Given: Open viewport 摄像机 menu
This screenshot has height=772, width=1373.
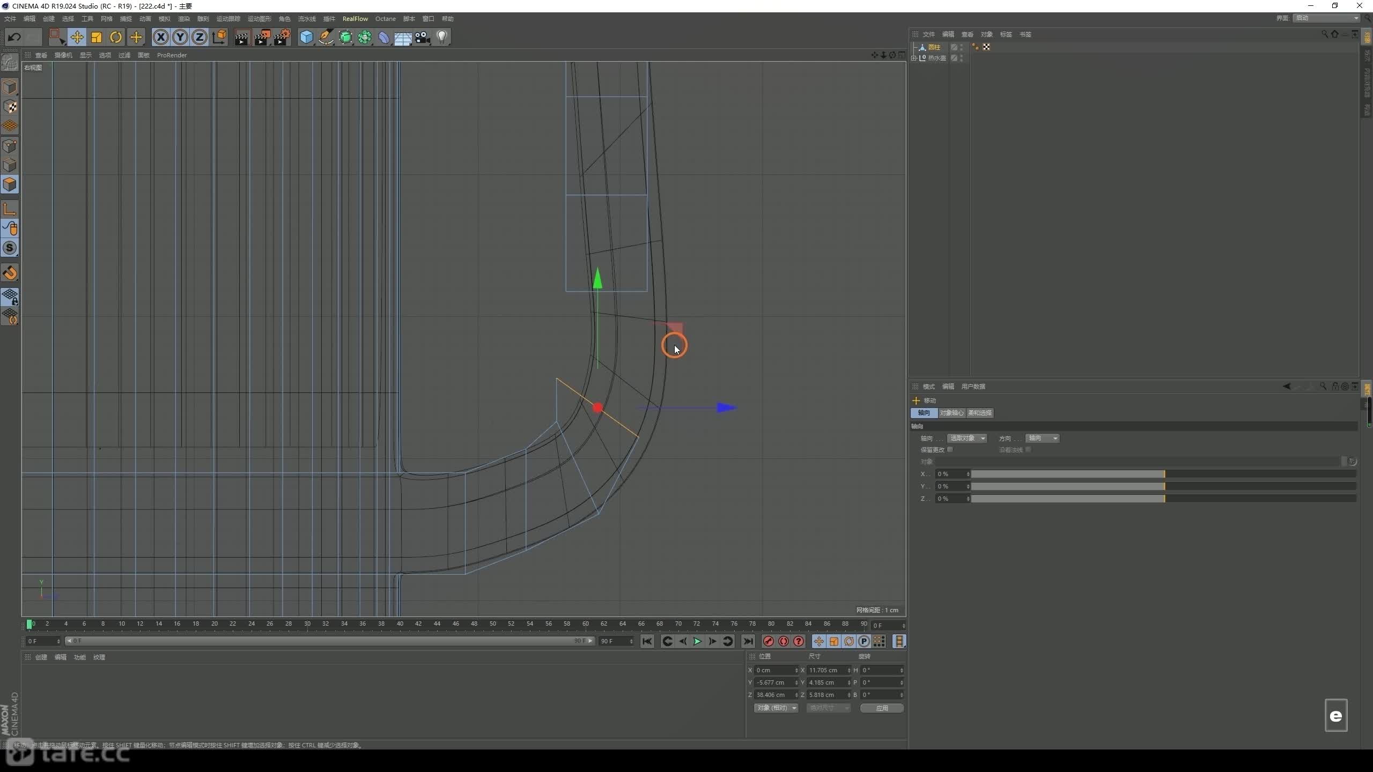Looking at the screenshot, I should coord(63,55).
